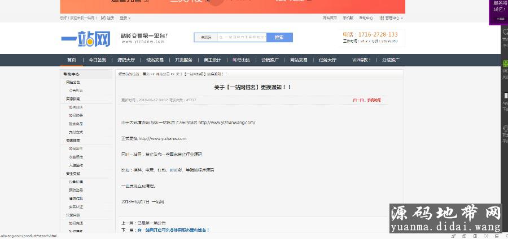
Task: Open 支付方式 help item in sidebar
Action: click(x=76, y=132)
